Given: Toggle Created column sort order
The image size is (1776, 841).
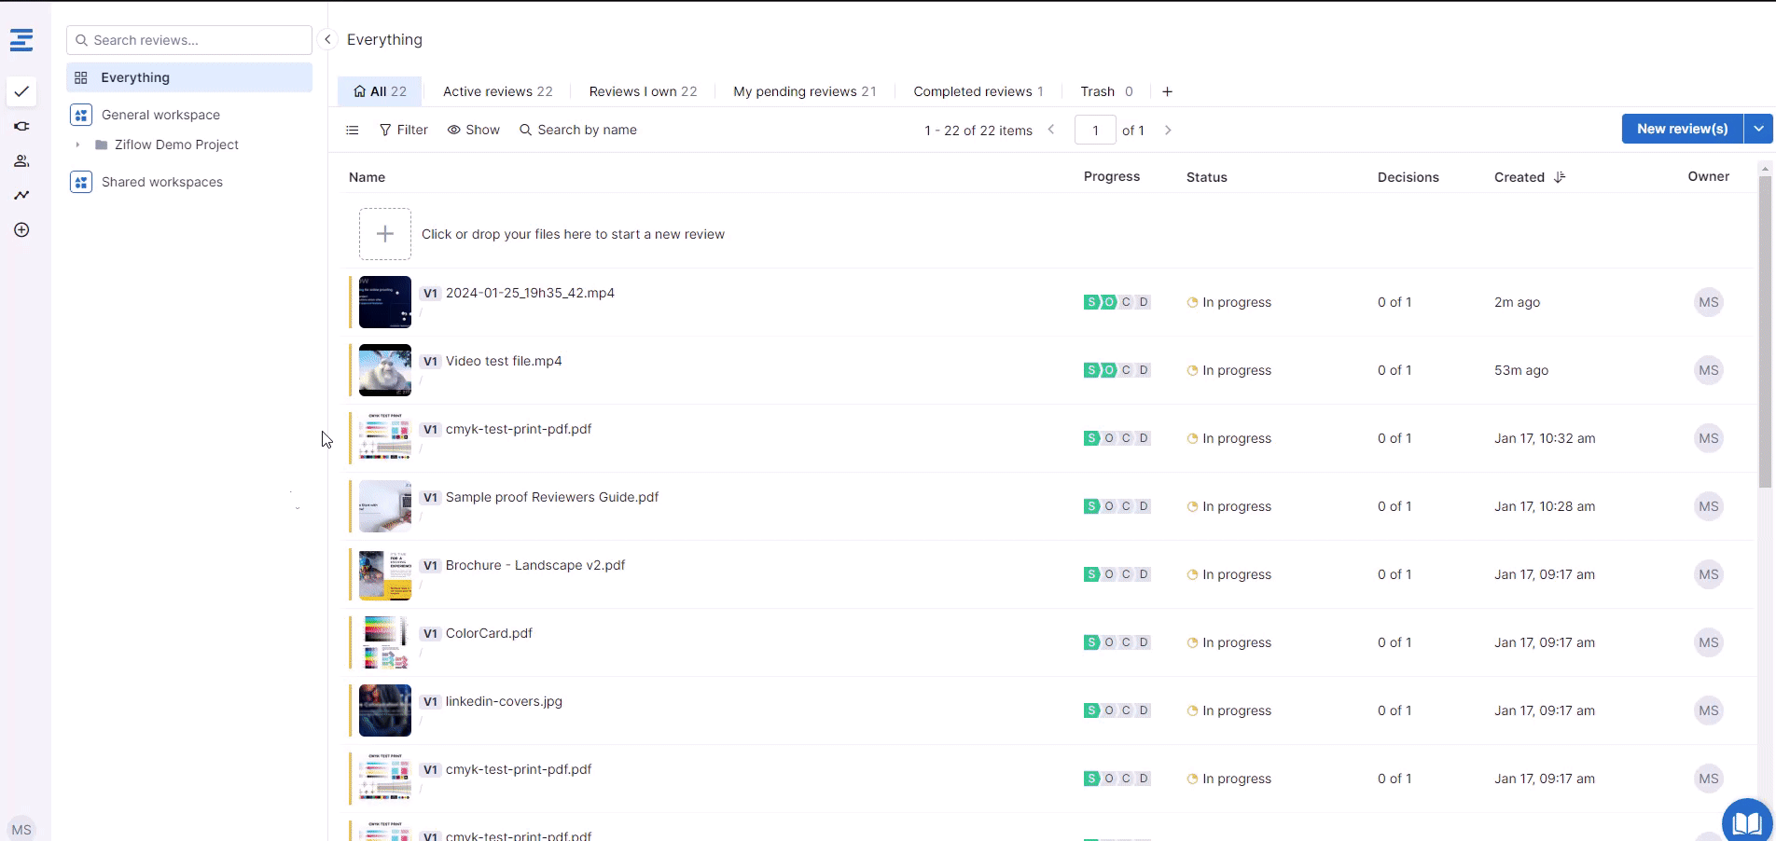Looking at the screenshot, I should [x=1559, y=177].
